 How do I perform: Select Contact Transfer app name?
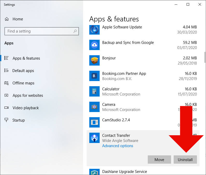pyautogui.click(x=116, y=135)
